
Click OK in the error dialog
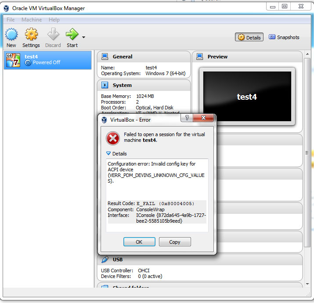[139, 242]
